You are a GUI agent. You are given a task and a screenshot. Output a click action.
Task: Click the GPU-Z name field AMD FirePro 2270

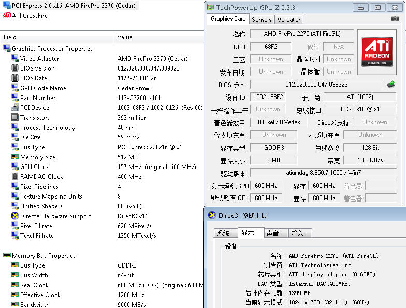[x=302, y=33]
